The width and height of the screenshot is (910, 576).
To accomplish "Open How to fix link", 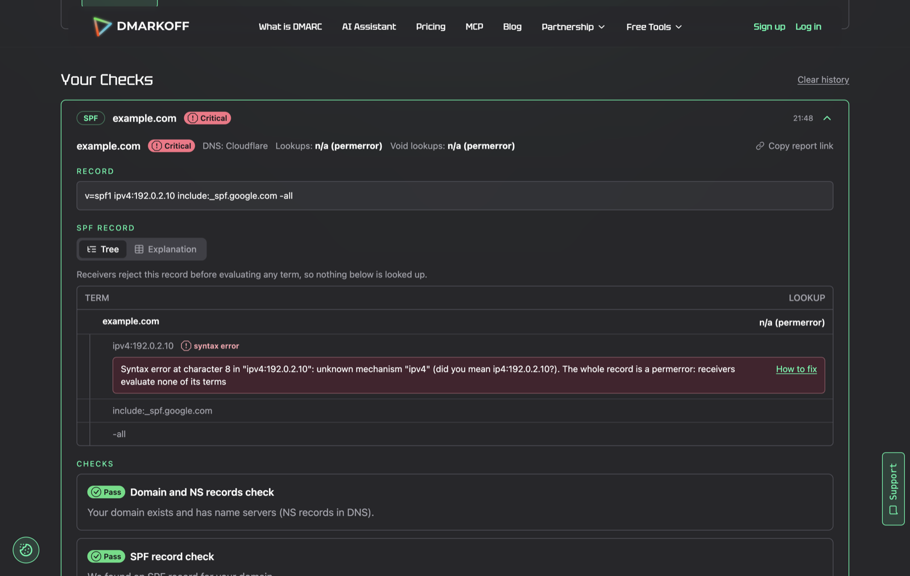I will click(796, 369).
